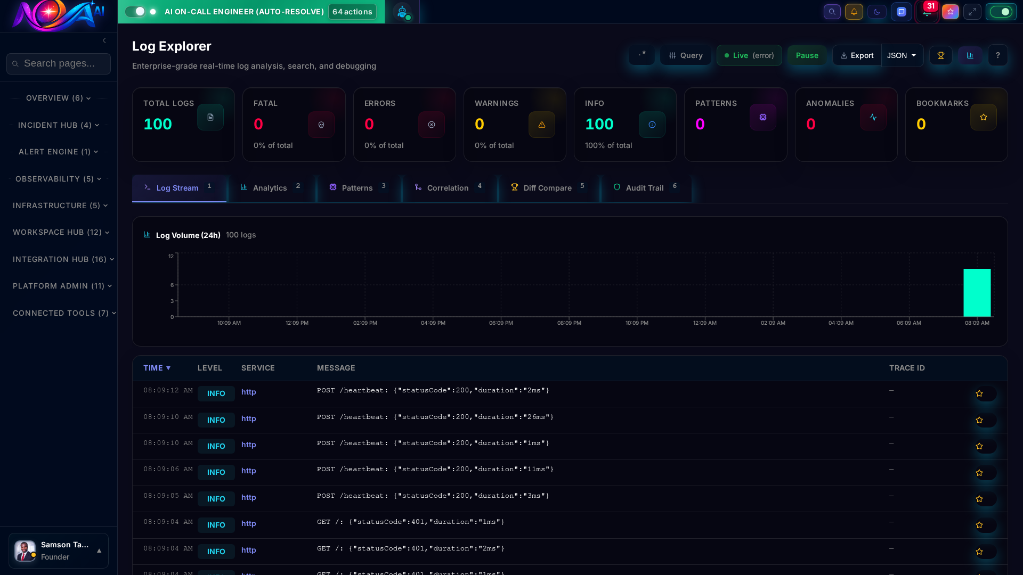
Task: Open the bar chart view icon
Action: 970,55
